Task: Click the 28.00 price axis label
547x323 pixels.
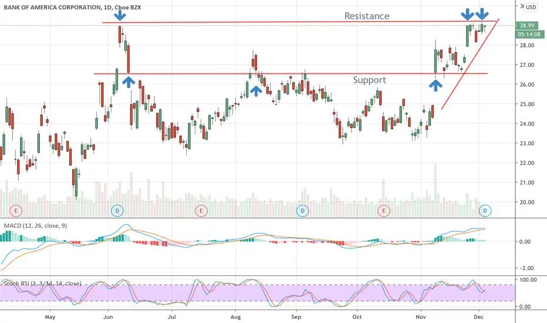Action: (x=527, y=45)
